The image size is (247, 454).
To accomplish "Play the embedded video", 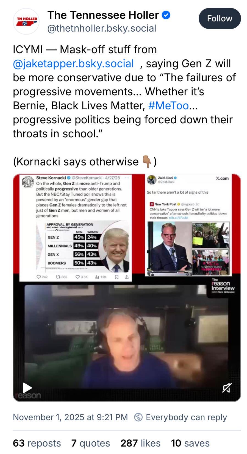I will (x=27, y=388).
